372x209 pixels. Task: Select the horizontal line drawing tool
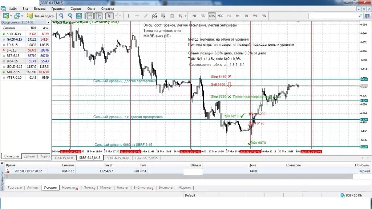137,16
